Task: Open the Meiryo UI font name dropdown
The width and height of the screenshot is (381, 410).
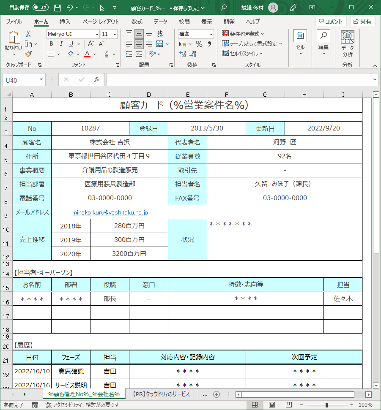Action: pyautogui.click(x=97, y=34)
